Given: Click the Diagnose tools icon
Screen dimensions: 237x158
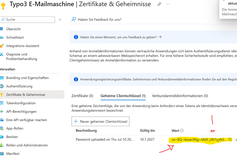Looking at the screenshot, I should tap(2, 54).
